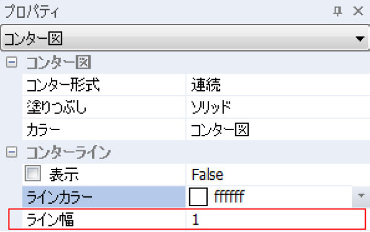Click the コンターライン group header text
Screen dimensions: 370x232
(69, 152)
